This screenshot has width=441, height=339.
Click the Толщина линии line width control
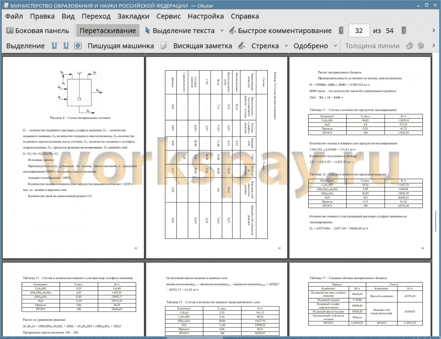pyautogui.click(x=372, y=46)
